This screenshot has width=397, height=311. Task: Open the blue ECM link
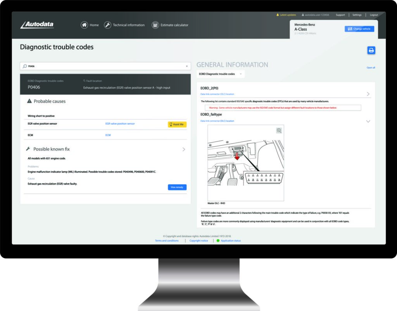coord(108,135)
